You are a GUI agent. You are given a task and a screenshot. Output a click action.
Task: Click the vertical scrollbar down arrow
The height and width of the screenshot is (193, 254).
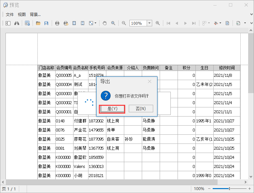[x=251, y=177]
